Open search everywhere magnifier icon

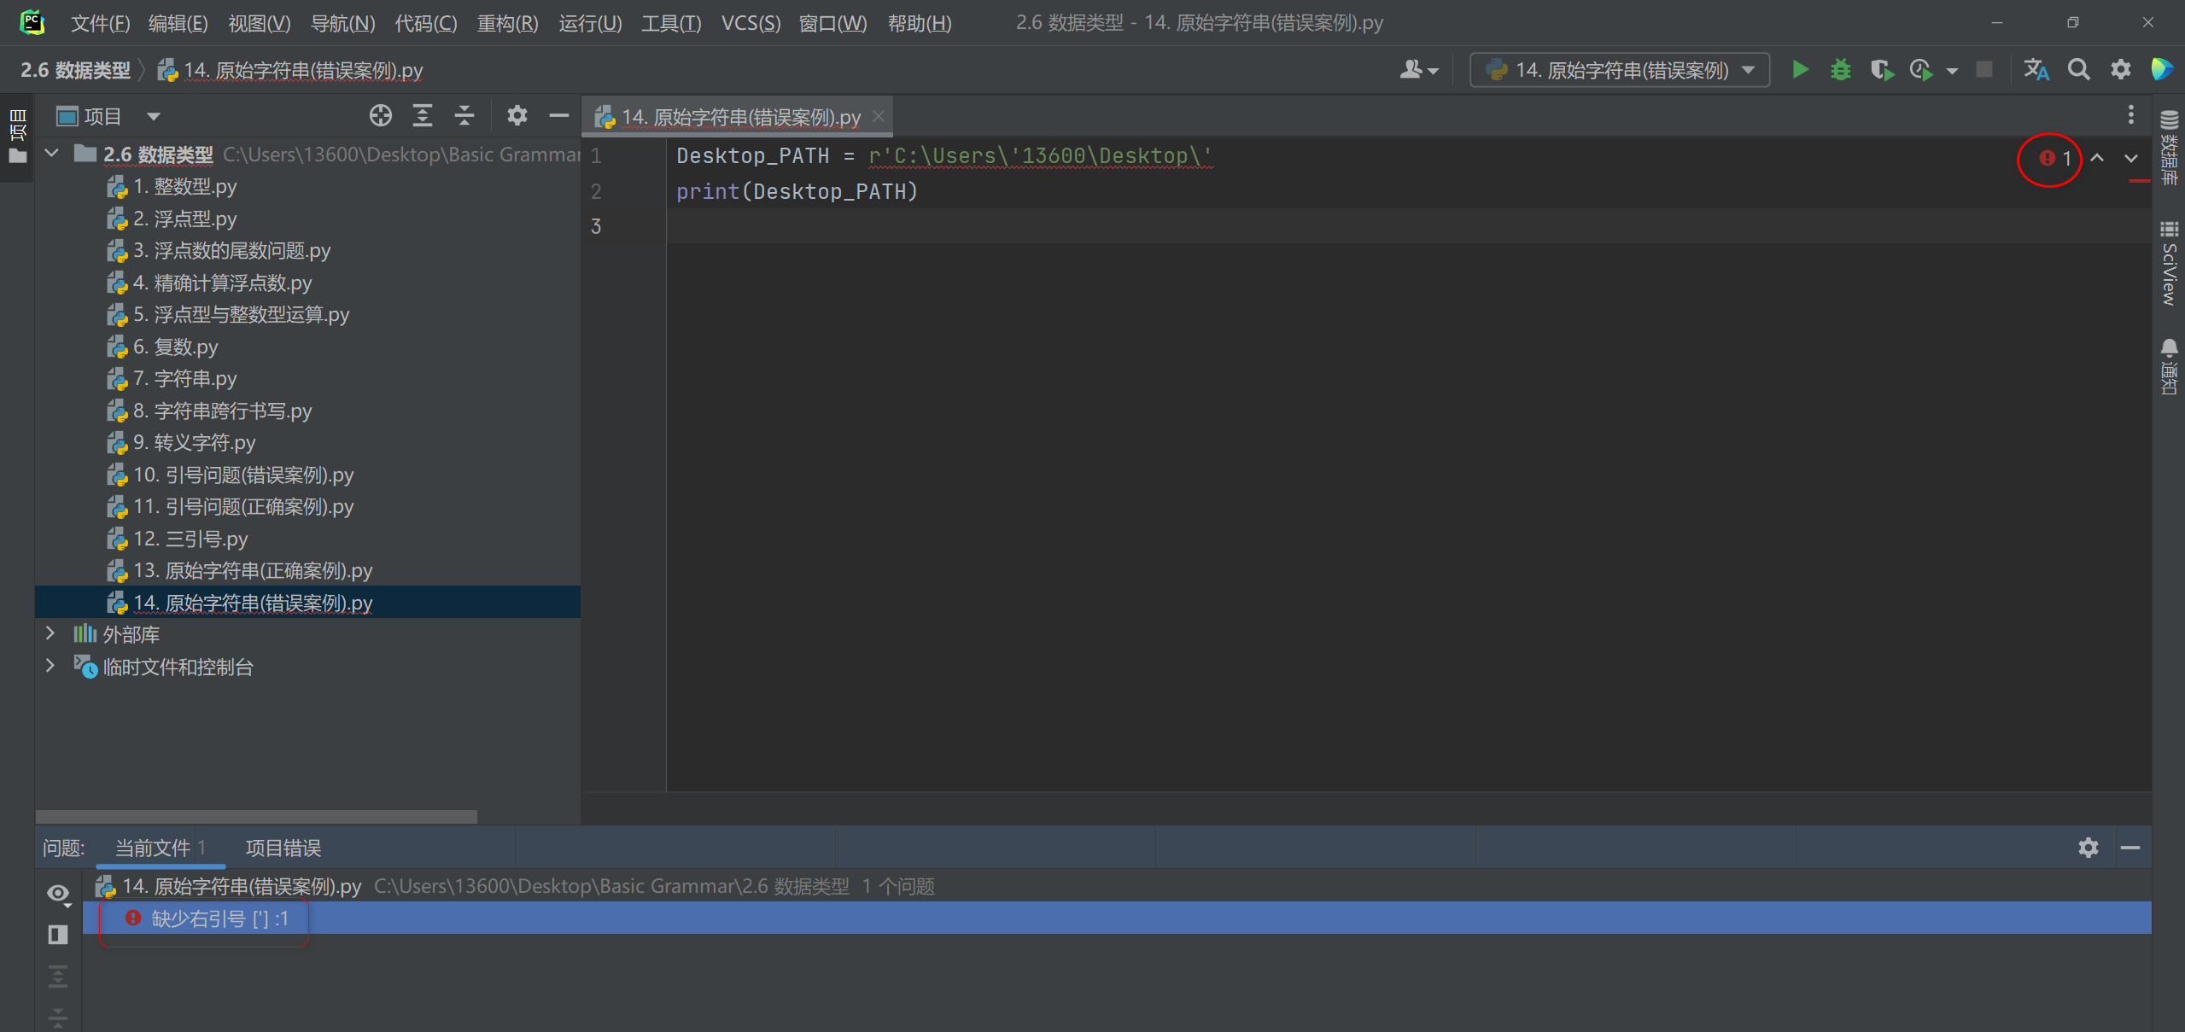pyautogui.click(x=2078, y=70)
